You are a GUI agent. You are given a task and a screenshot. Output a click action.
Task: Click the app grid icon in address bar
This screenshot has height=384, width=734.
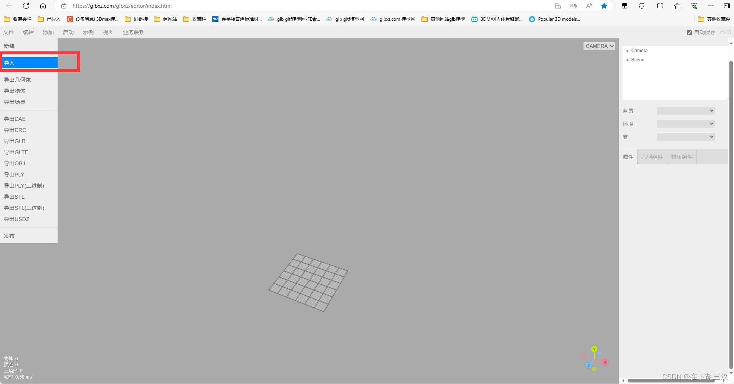pyautogui.click(x=558, y=6)
